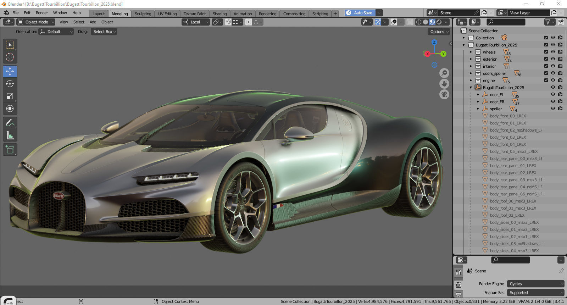Uncheck the exterior collection checkbox
Screen dimensions: 567x305
tap(546, 59)
